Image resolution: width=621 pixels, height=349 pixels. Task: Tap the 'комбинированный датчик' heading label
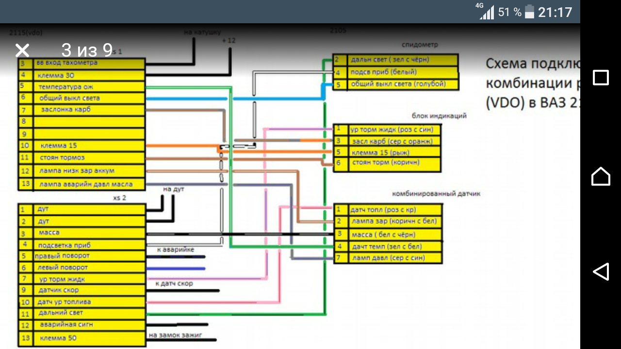click(436, 194)
